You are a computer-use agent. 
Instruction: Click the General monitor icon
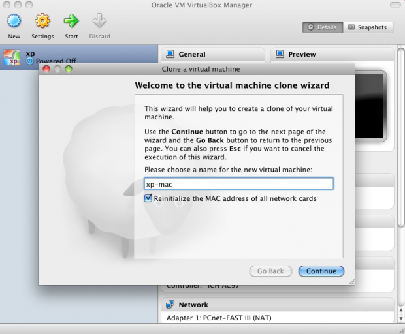click(170, 54)
